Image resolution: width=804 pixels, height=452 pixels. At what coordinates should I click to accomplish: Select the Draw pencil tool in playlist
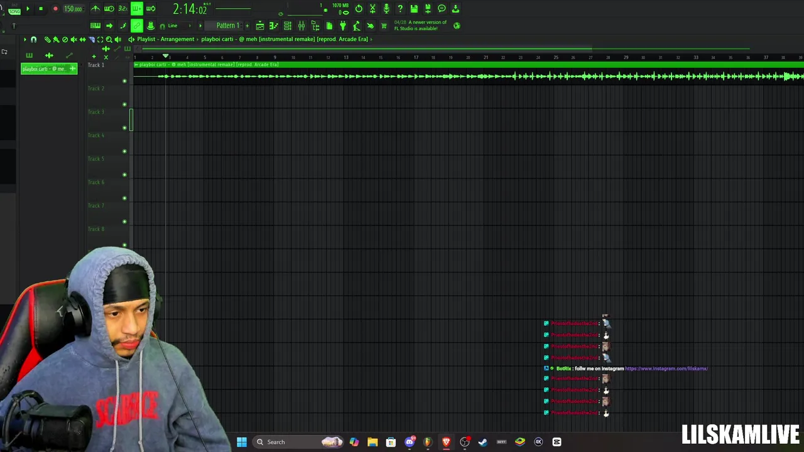tap(47, 40)
